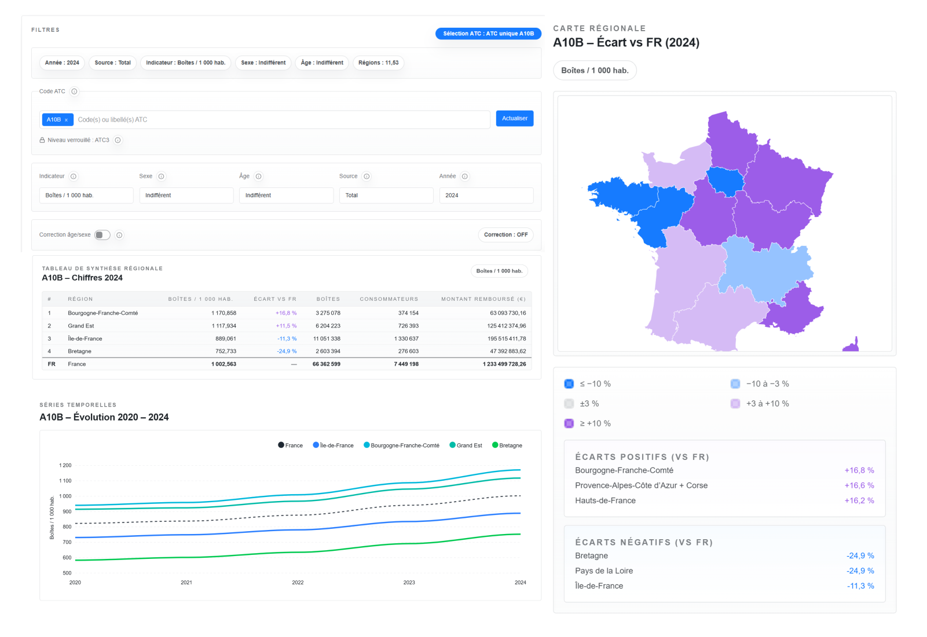This screenshot has height=637, width=927.
Task: Select the Bourgogne-Franche-Comté row in the table
Action: click(287, 313)
